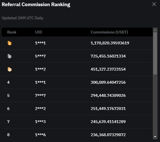Click the vertical scrollbar thumb
Screen dimensions: 160x142
[x=155, y=54]
